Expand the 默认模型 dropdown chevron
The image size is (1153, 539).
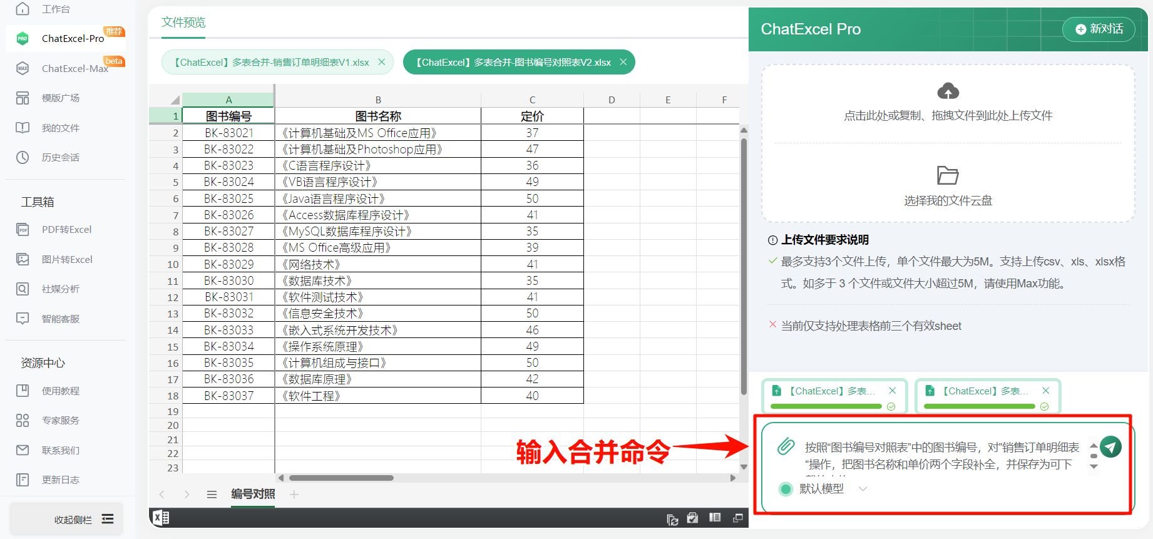[863, 489]
